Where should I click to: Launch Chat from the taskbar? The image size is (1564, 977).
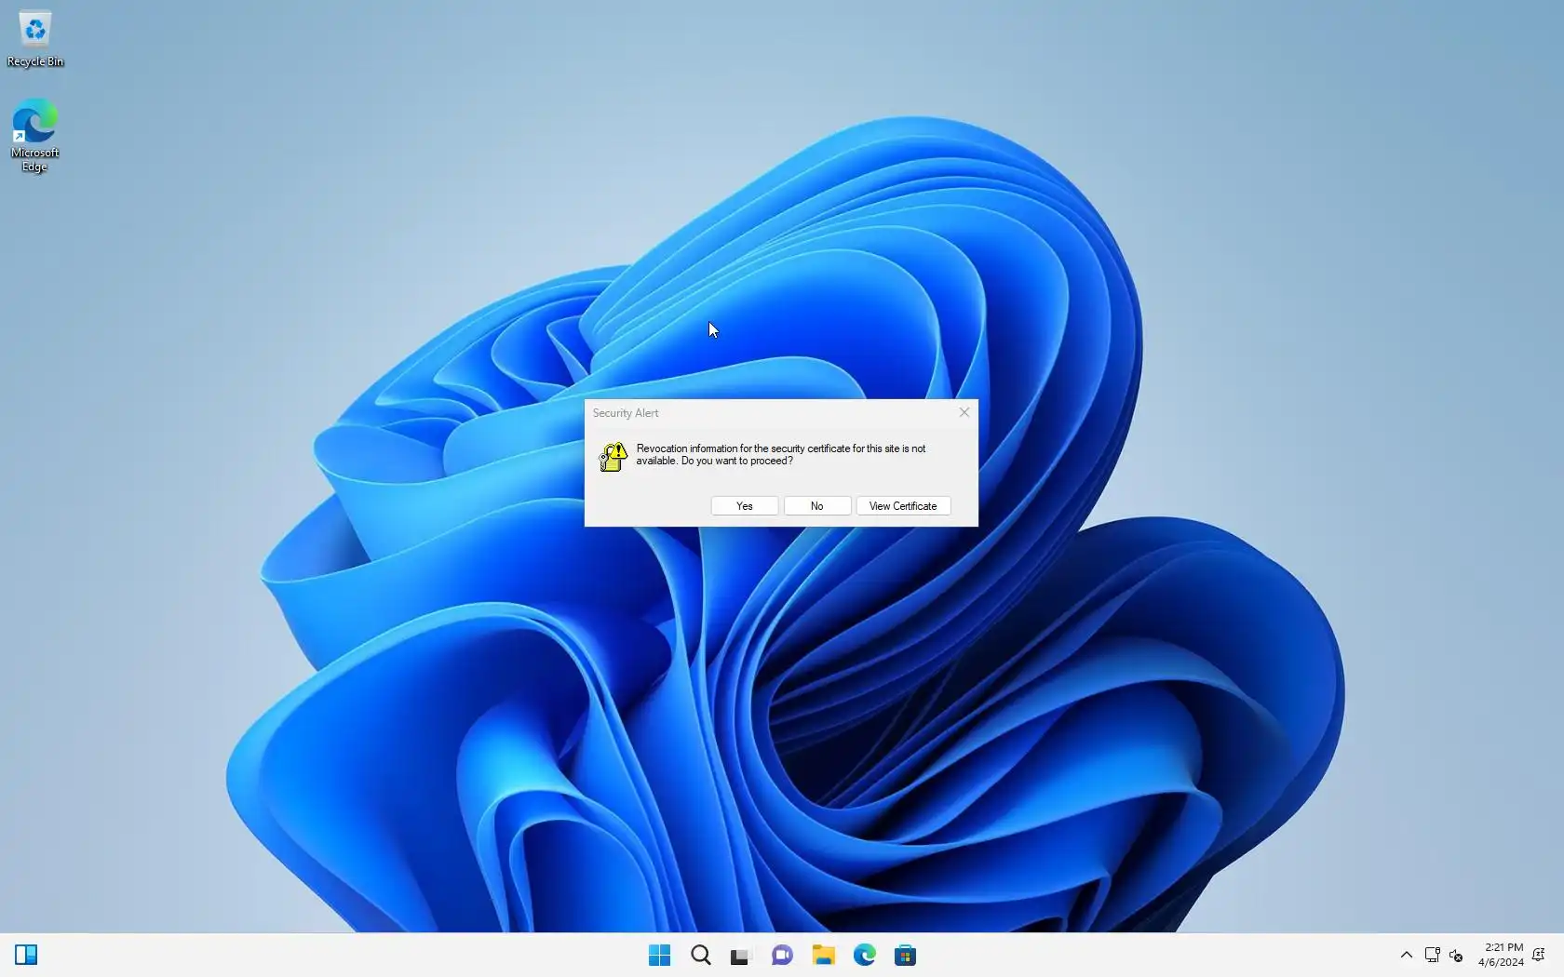click(x=782, y=956)
